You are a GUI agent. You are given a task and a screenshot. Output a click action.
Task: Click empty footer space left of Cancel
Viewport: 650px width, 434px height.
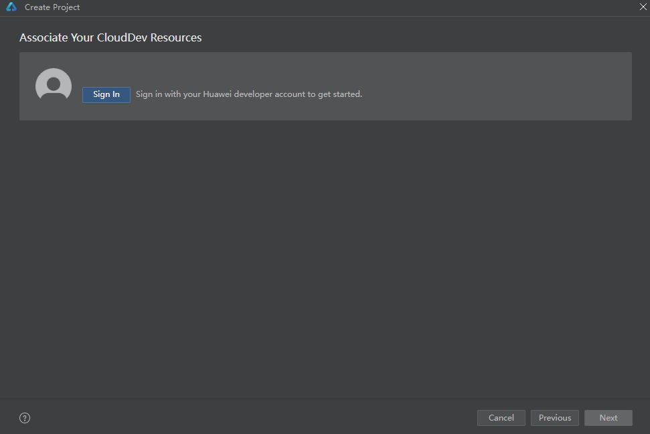(268, 418)
